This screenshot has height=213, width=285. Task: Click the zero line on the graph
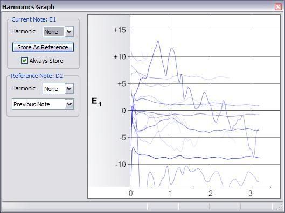coord(205,110)
